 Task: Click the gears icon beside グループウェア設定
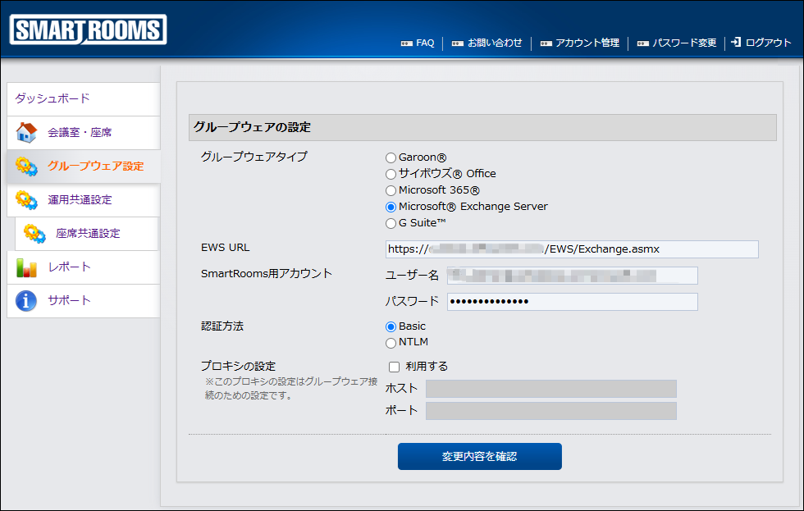(x=26, y=166)
